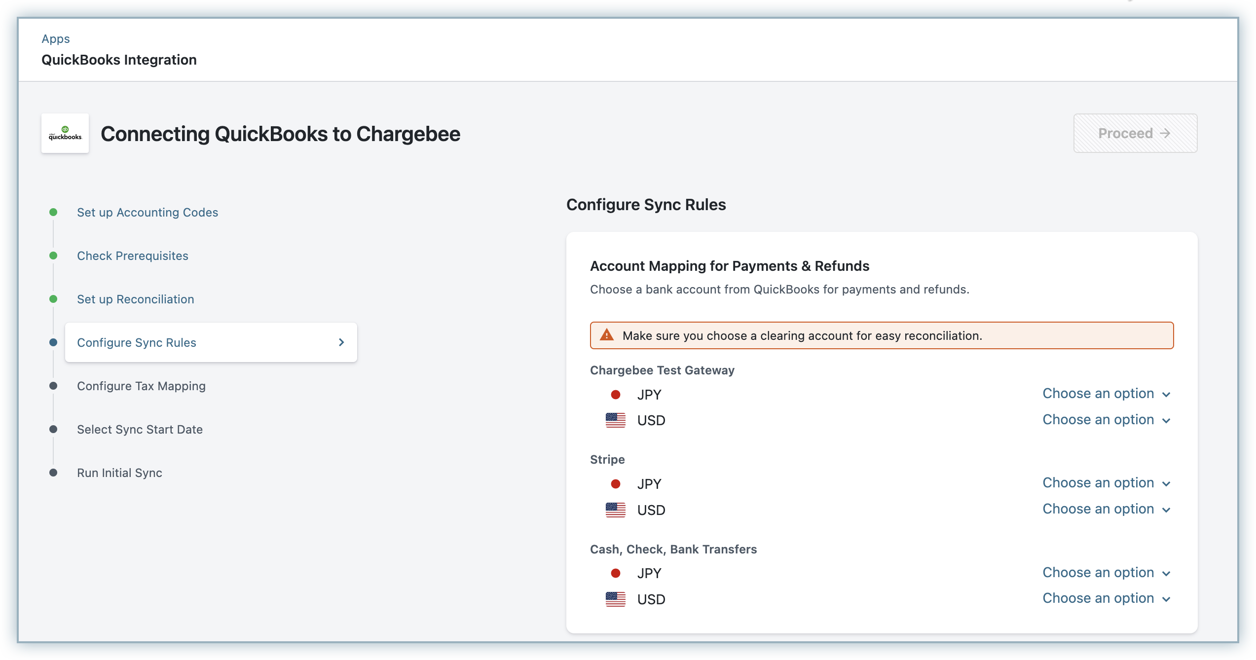Screen dimensions: 1256x660
Task: Open JPY account dropdown for Chargebee Test Gateway
Action: (1107, 394)
